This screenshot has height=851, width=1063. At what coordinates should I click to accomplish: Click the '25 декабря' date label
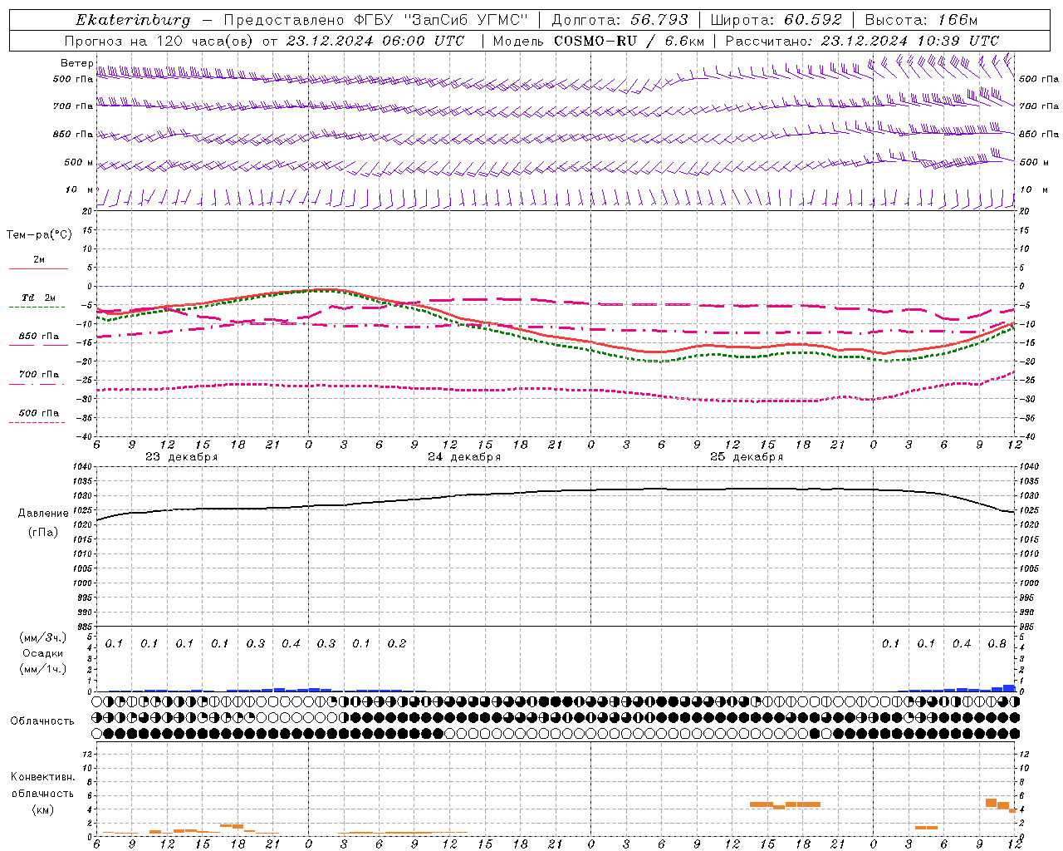747,457
